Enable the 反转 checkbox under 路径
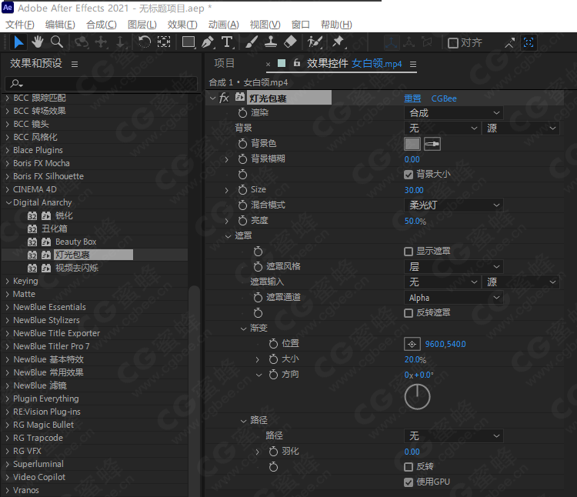Image resolution: width=577 pixels, height=497 pixels. (408, 467)
